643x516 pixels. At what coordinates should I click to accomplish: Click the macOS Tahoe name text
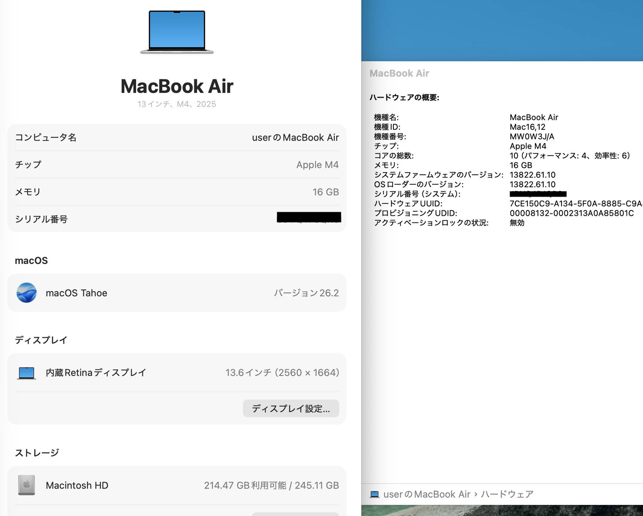(x=77, y=293)
